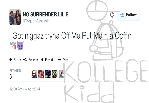The width and height of the screenshot is (149, 103).
Task: Click the Reply text label
Action: [x=17, y=60]
